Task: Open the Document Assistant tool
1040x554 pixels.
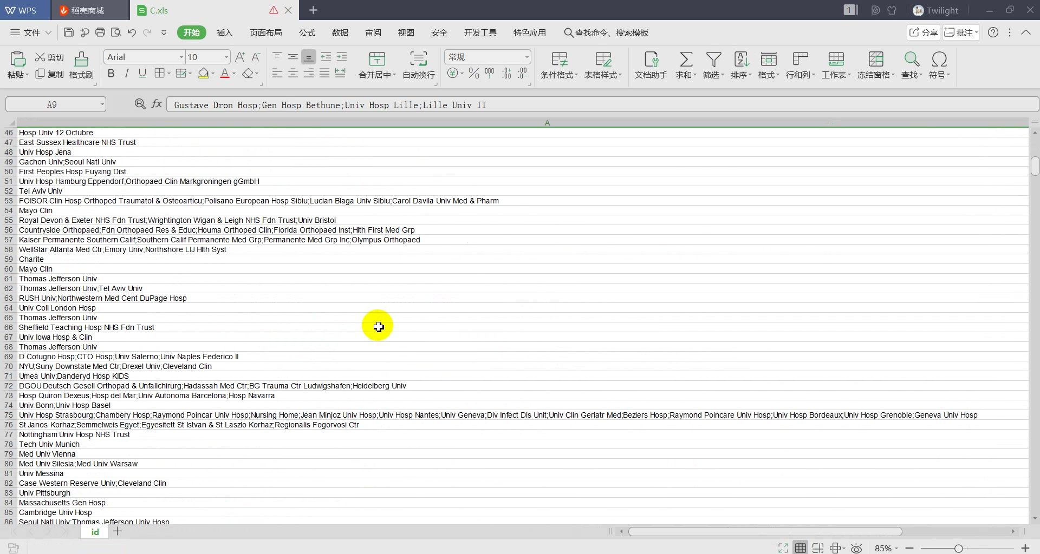Action: pyautogui.click(x=651, y=65)
